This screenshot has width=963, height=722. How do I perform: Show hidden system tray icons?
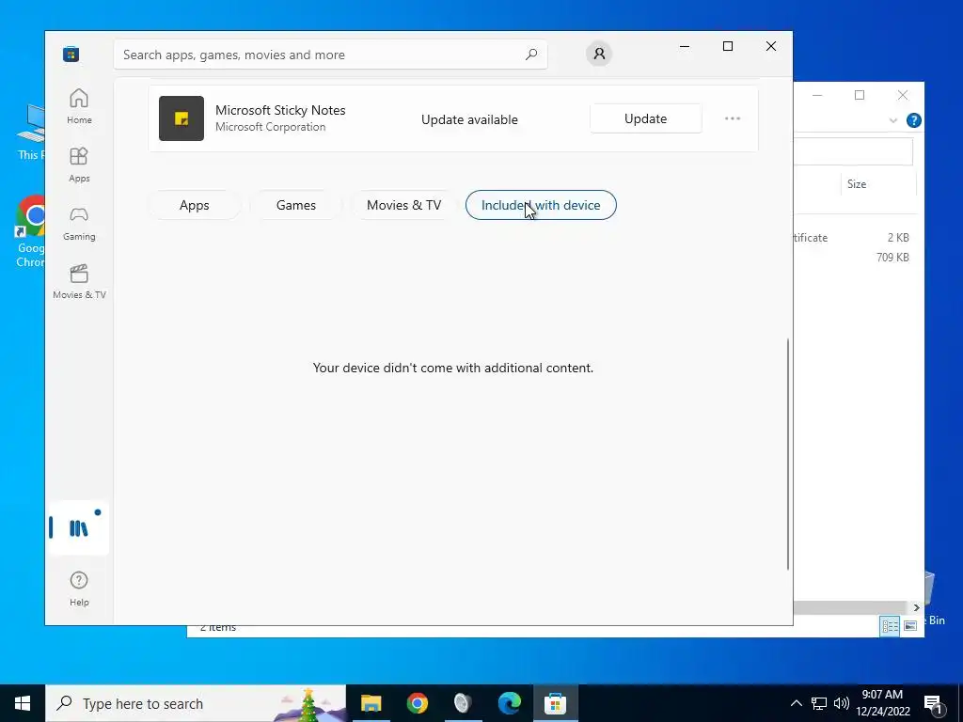click(x=796, y=703)
